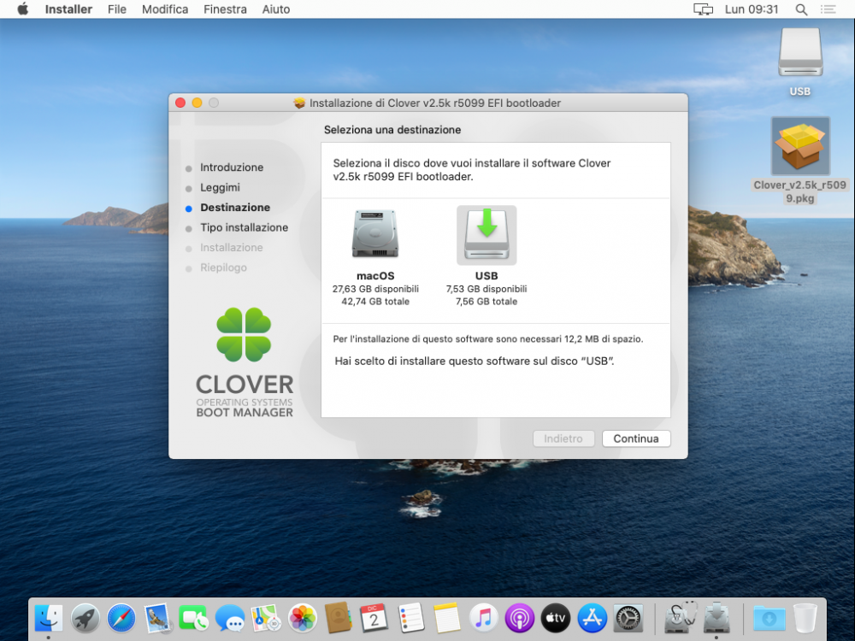The height and width of the screenshot is (641, 855).
Task: Click the clock showing Lun 09:31
Action: point(752,9)
